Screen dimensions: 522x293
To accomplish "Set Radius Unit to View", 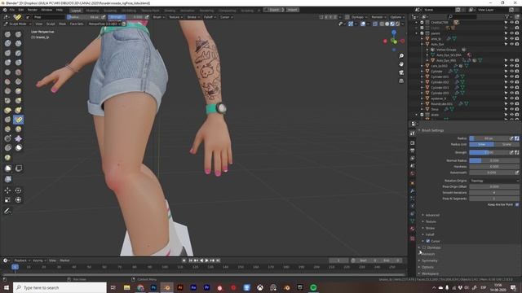I will (481, 145).
